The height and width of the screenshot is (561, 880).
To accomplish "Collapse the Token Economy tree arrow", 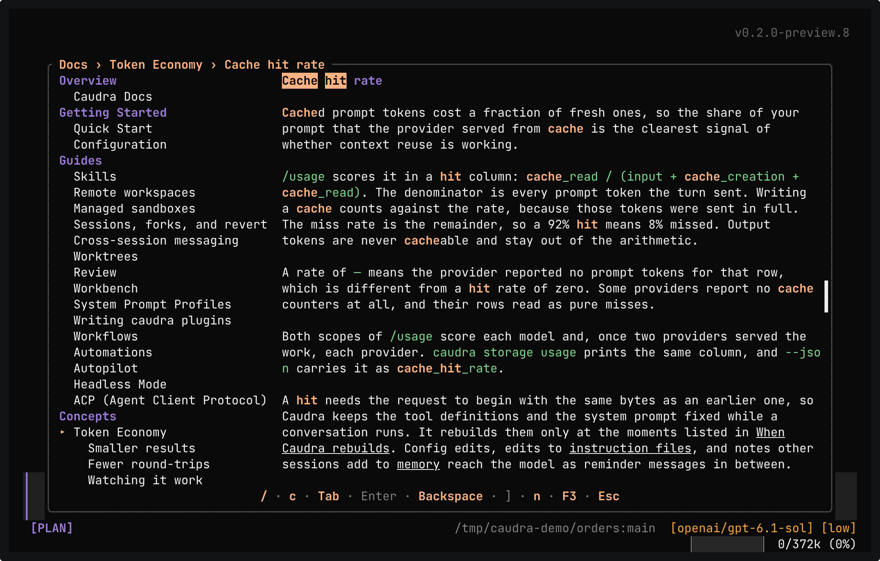I will 62,432.
